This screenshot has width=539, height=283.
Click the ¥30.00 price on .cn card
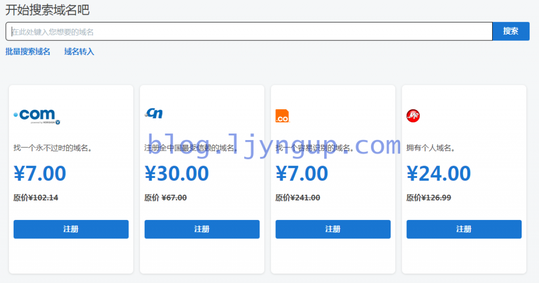point(177,173)
